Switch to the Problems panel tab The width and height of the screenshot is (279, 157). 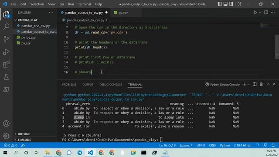(69, 85)
